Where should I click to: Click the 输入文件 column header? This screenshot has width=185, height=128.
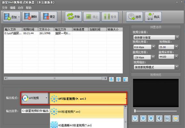coord(13,29)
